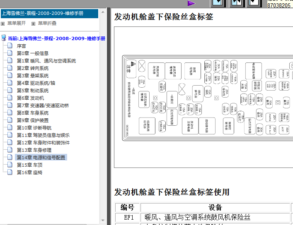Click the left panel scroll-up arrow
Screen dimensions: 293x225
(103, 12)
